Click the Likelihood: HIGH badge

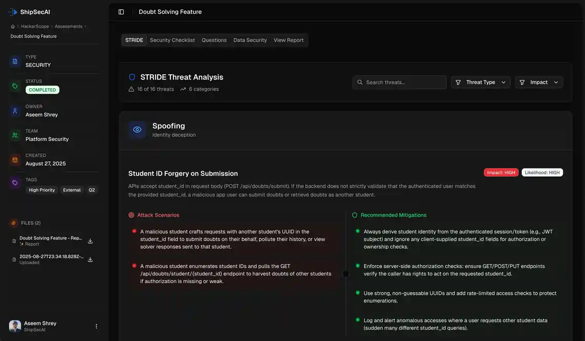click(542, 172)
